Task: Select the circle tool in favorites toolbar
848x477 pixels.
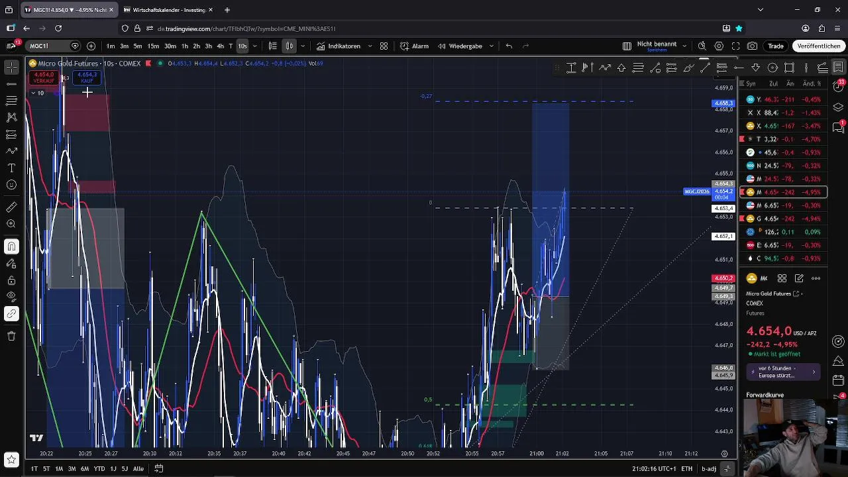Action: 772,68
